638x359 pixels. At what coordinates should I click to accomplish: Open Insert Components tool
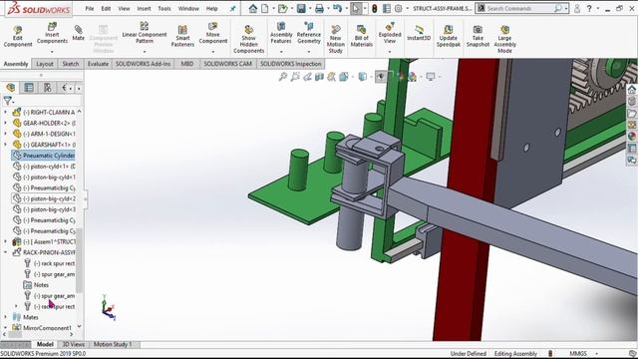(x=52, y=33)
